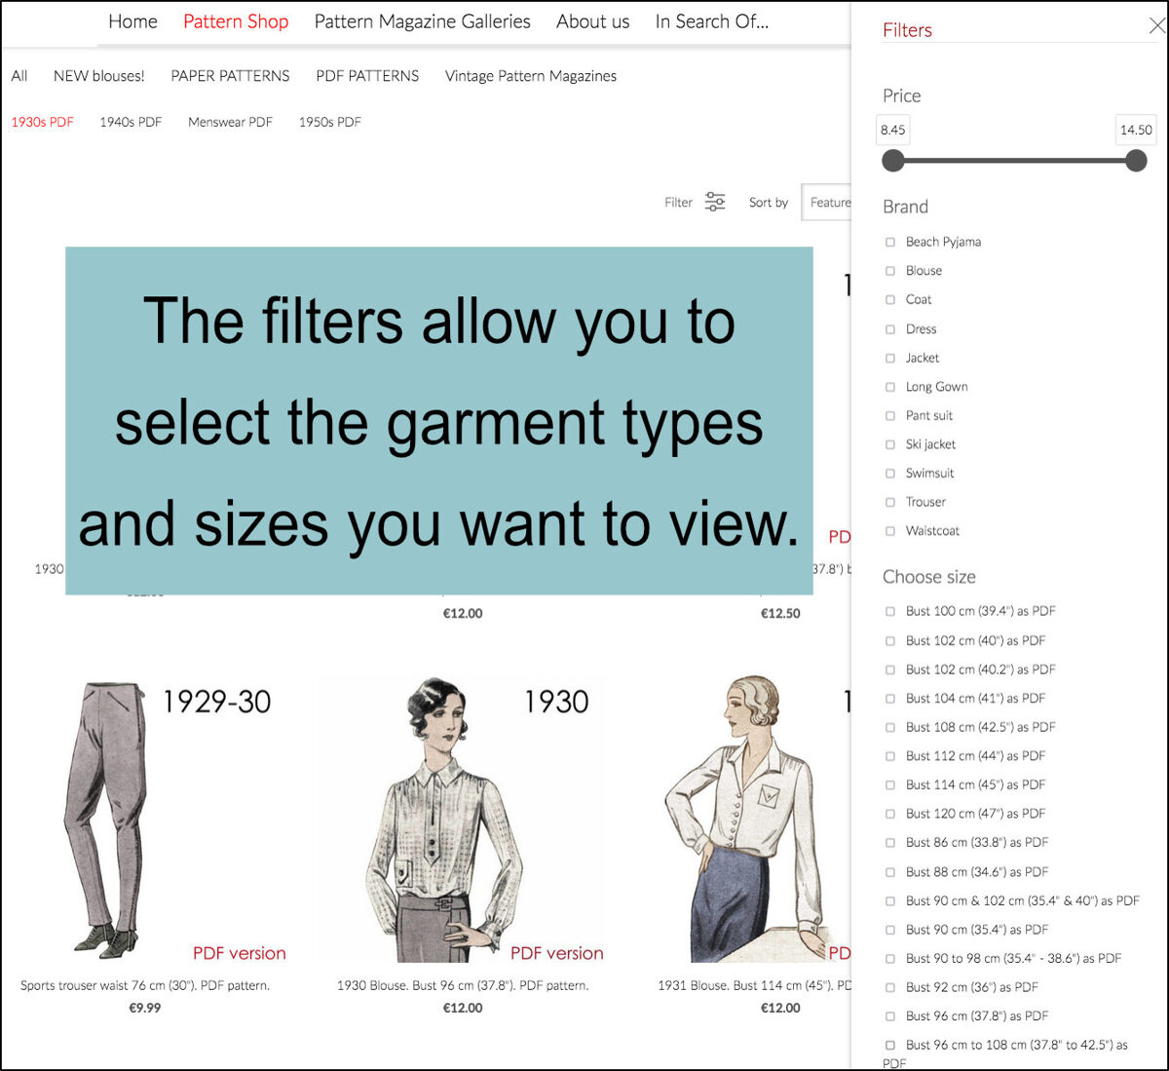The height and width of the screenshot is (1071, 1169).
Task: Click the Filter sliders icon
Action: (715, 202)
